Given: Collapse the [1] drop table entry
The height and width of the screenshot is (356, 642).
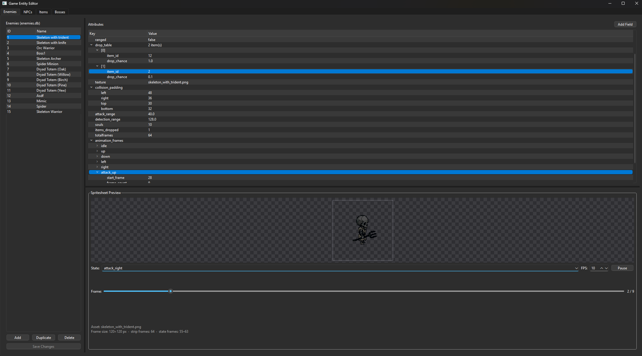Looking at the screenshot, I should tap(97, 66).
